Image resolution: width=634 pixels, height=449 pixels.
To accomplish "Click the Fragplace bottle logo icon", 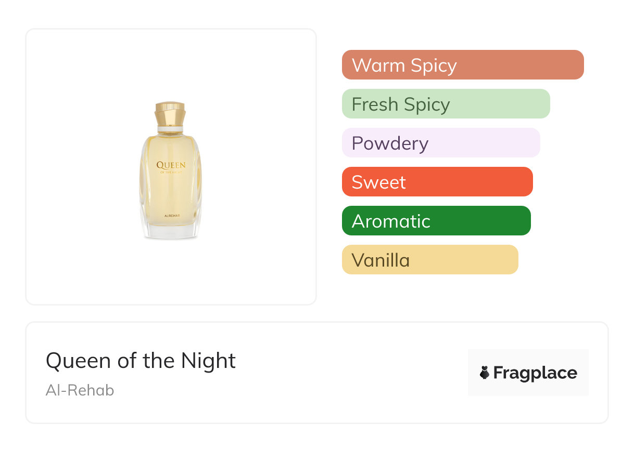I will 485,373.
